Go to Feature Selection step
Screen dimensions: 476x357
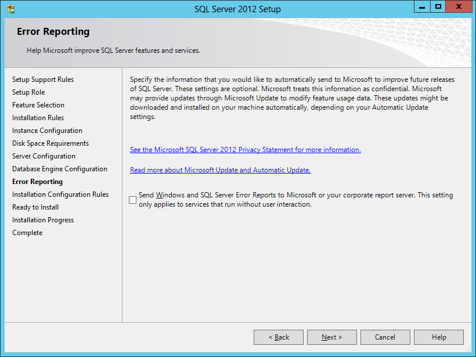tap(38, 105)
